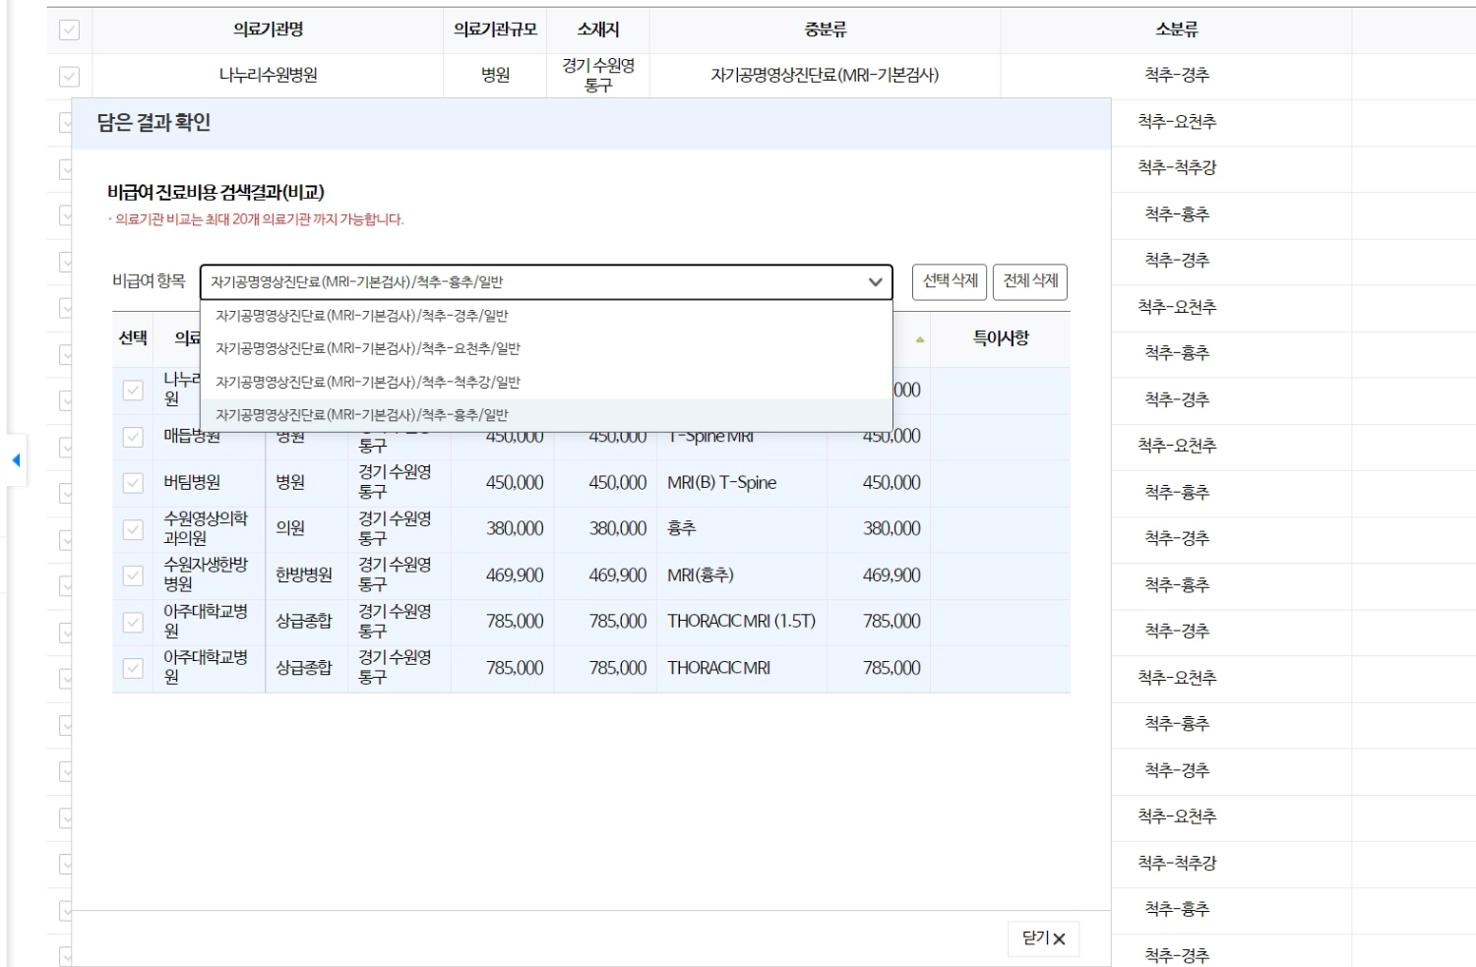The image size is (1476, 967).
Task: Click the chevron arrow on the 비급여 항목 box
Action: [x=876, y=282]
